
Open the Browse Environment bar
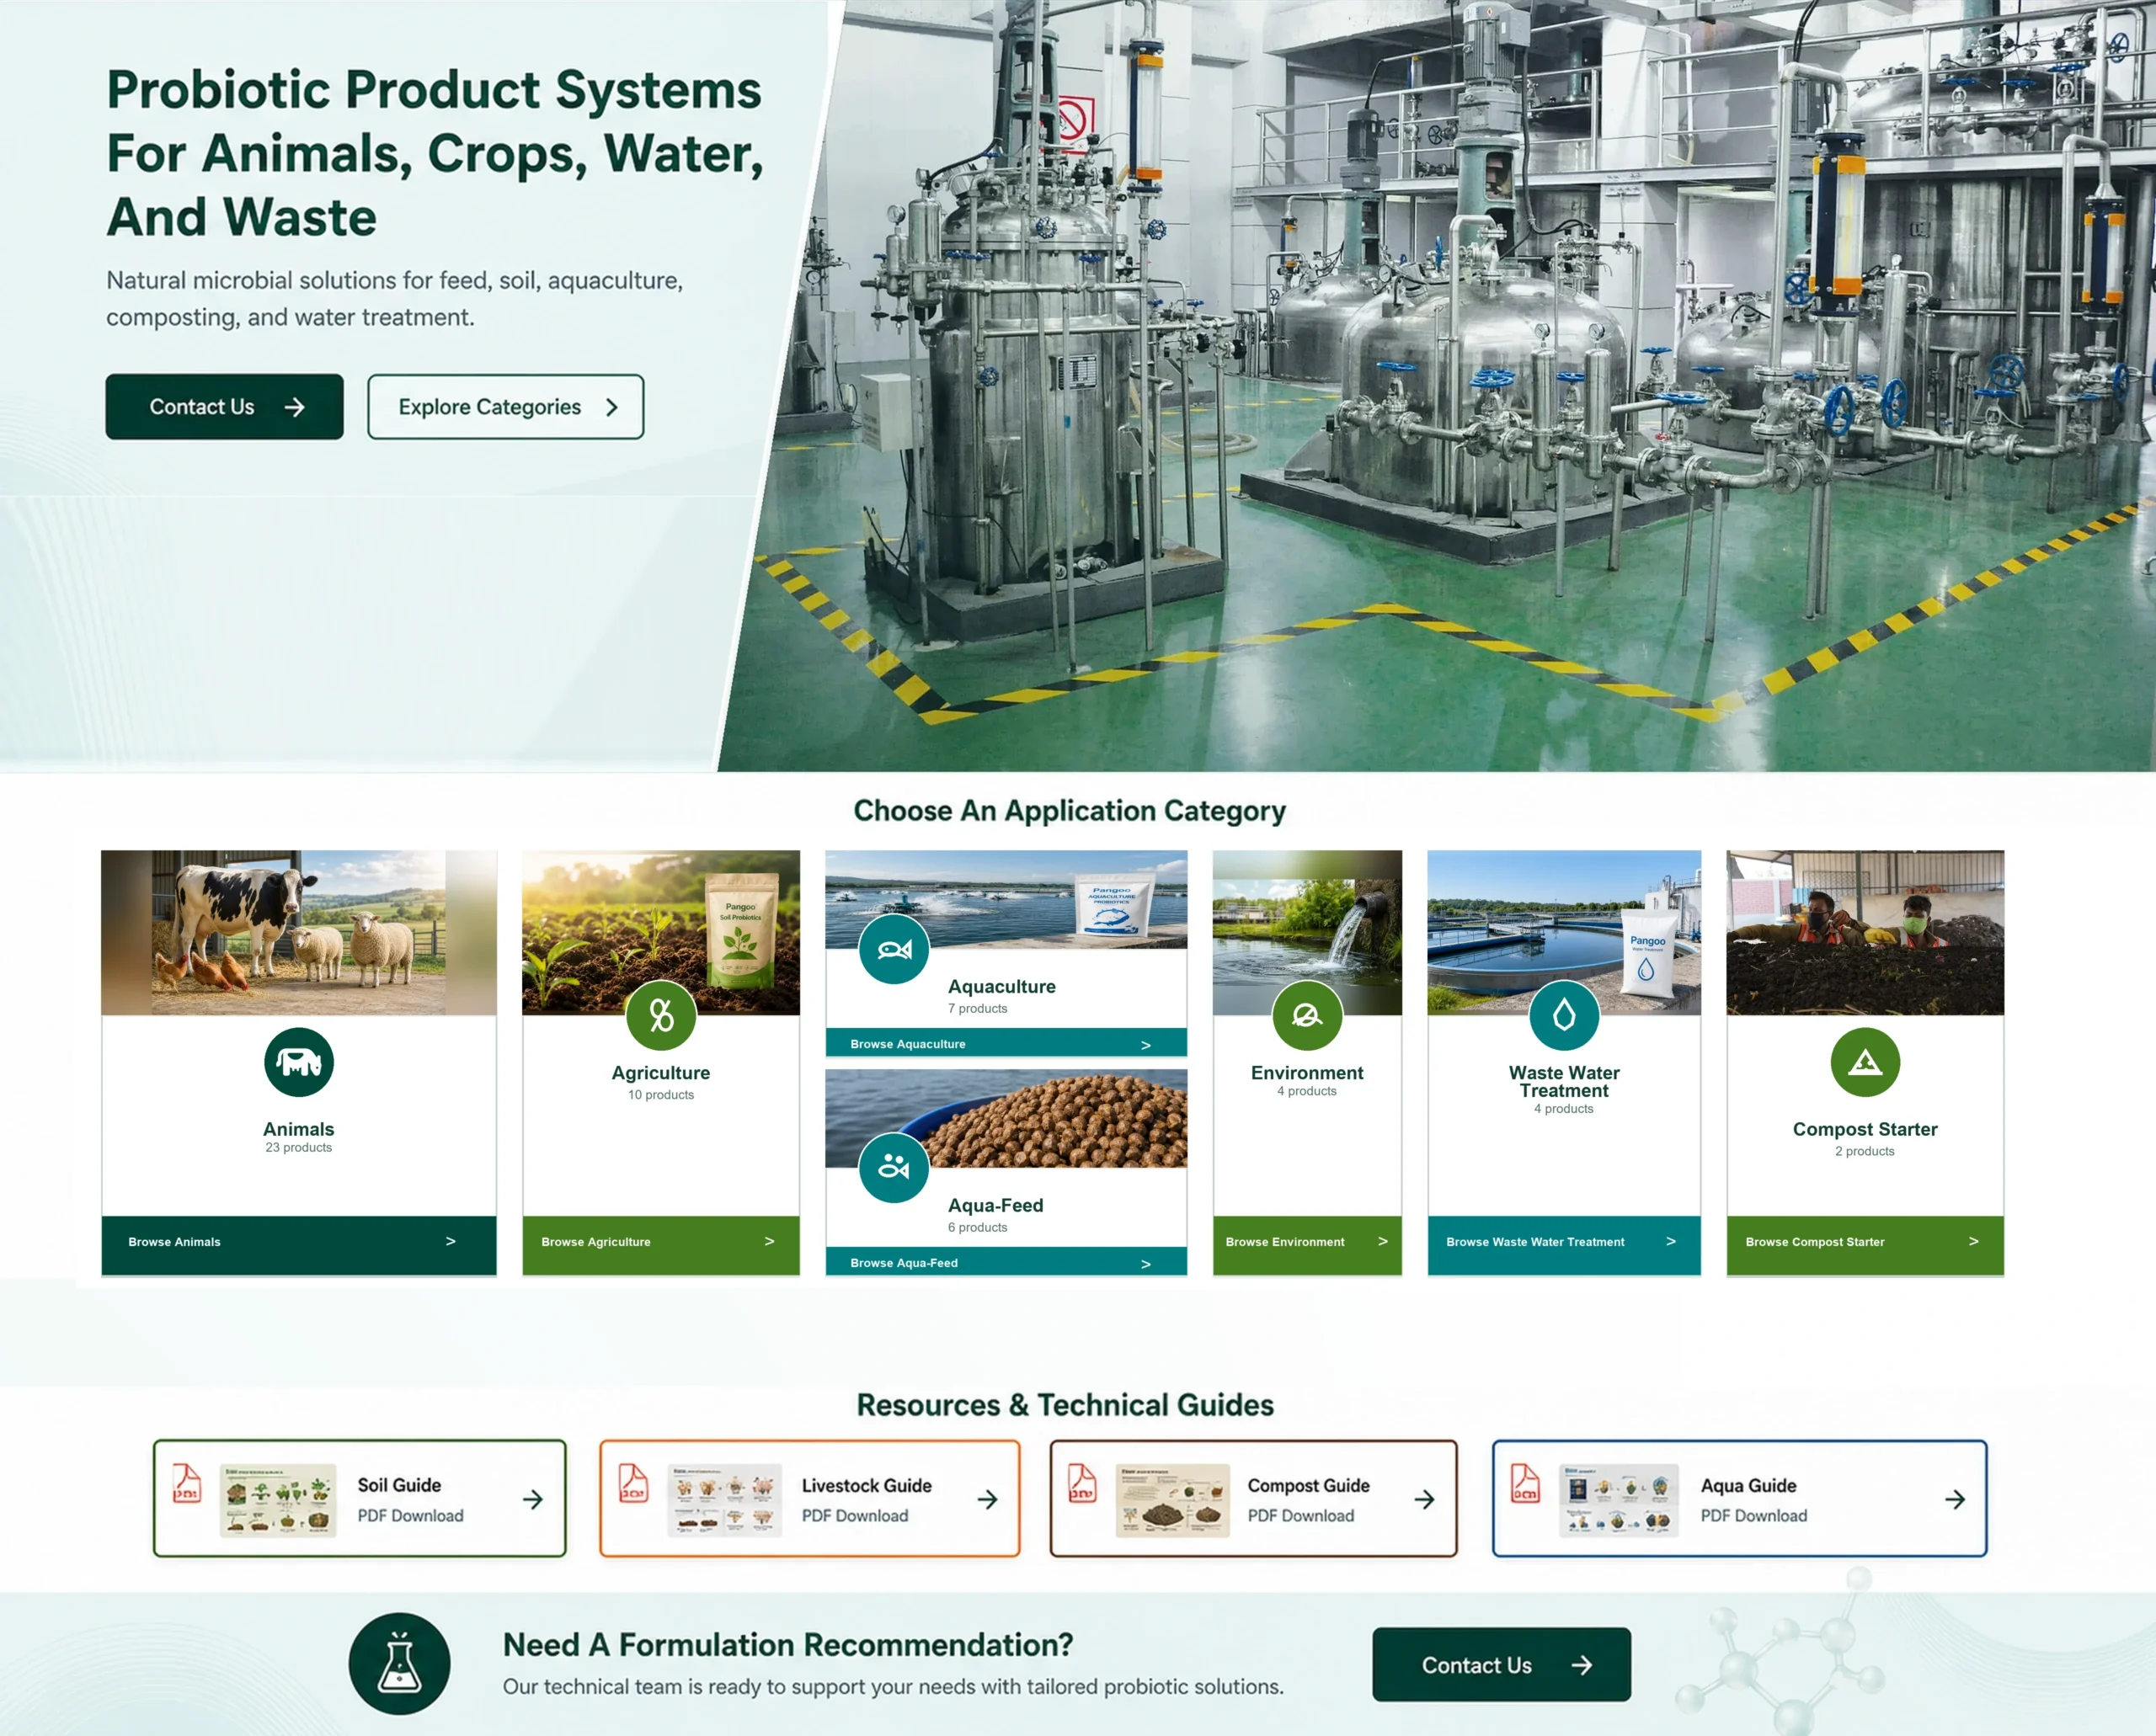click(1306, 1245)
